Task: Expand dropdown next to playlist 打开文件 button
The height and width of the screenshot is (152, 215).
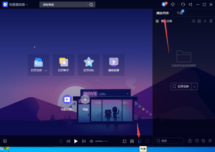Action: coord(195,87)
